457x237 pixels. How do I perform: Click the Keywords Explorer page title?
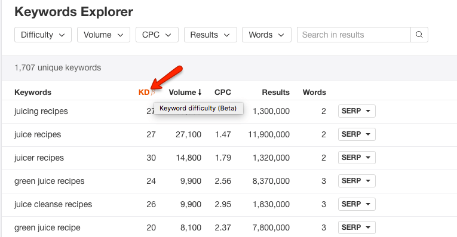[73, 12]
